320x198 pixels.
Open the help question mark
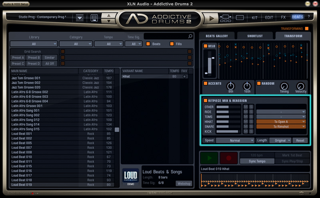point(309,17)
